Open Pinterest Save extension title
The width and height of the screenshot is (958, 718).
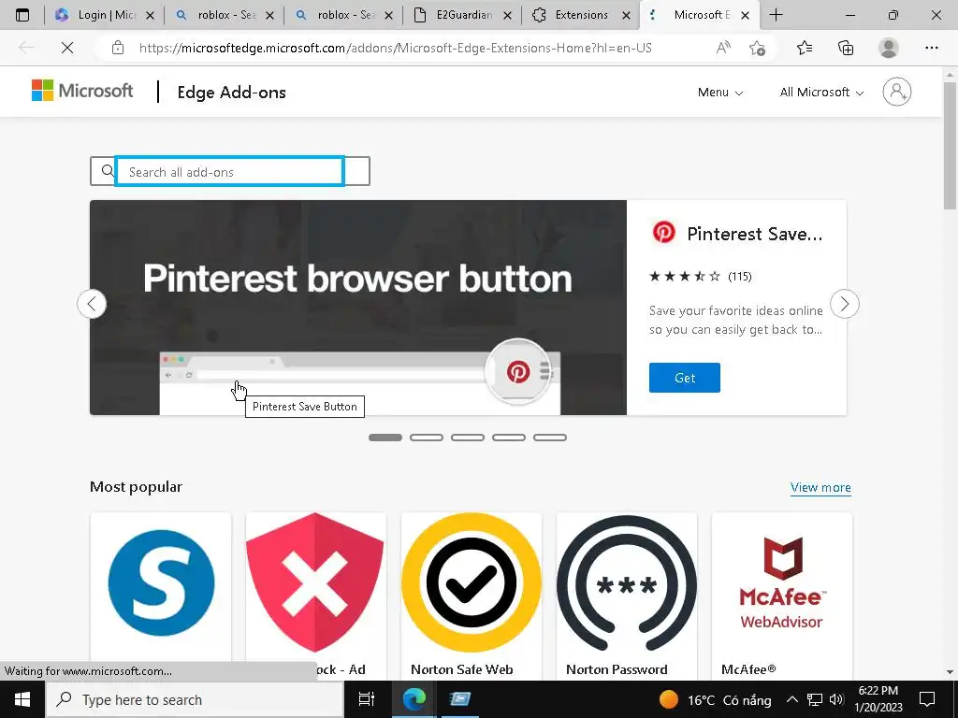[755, 234]
